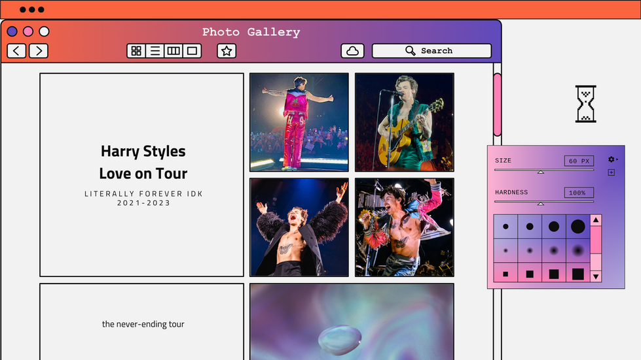Viewport: 641px width, 360px height.
Task: Click "the never-ending tour" caption
Action: 143,324
